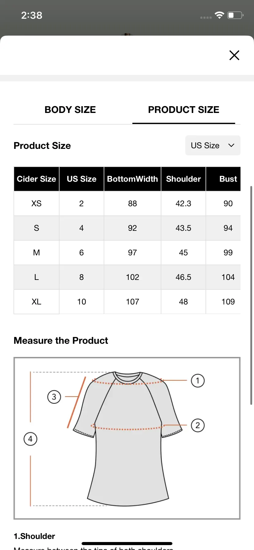Screen dimensions: 254x550
Task: Select the M size row
Action: (x=127, y=253)
